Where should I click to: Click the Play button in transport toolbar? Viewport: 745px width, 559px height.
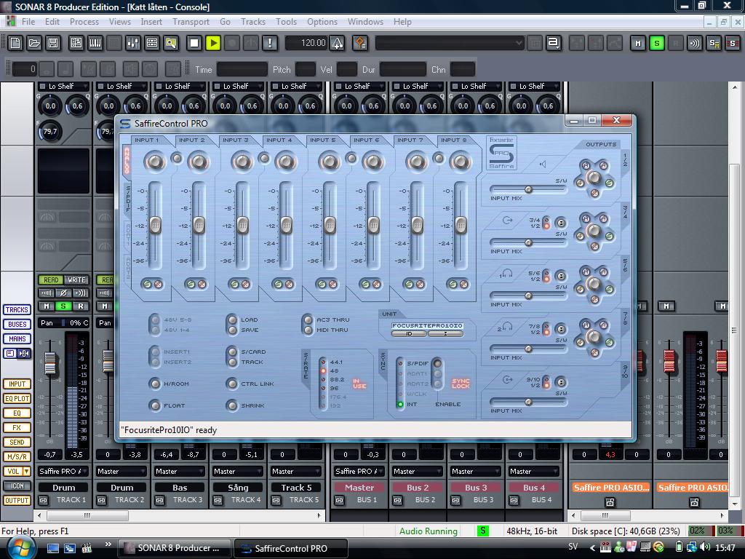[213, 43]
